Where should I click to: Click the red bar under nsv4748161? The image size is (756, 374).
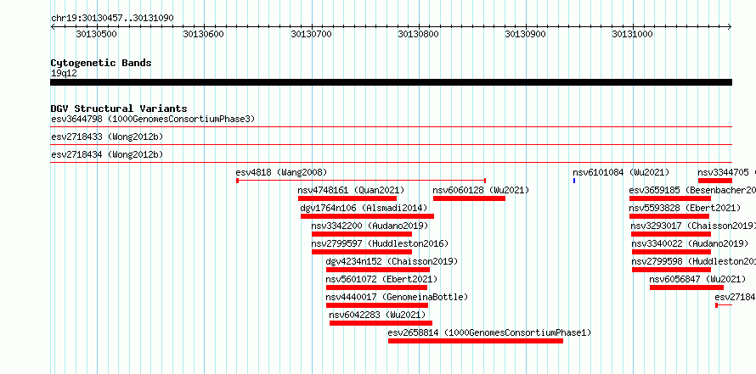[347, 198]
